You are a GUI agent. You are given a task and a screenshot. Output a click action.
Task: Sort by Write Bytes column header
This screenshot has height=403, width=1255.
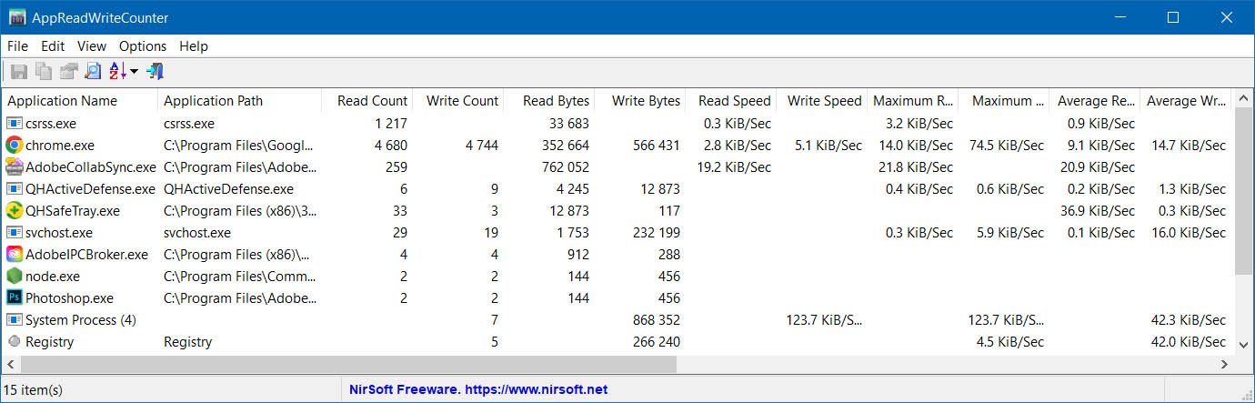(640, 101)
